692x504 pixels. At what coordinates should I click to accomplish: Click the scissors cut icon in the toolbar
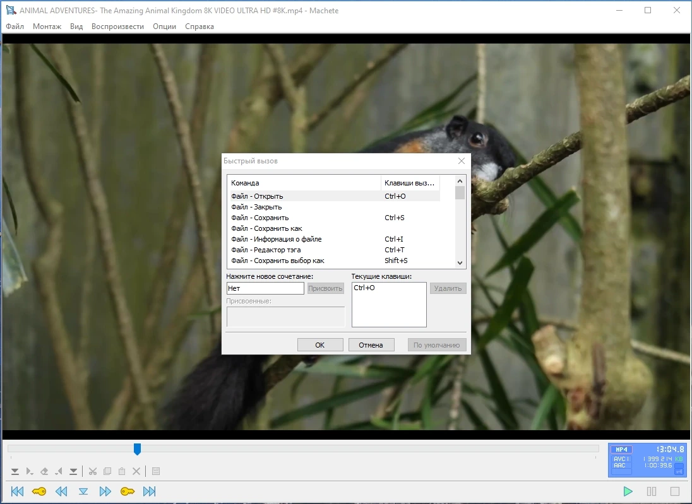(x=93, y=471)
